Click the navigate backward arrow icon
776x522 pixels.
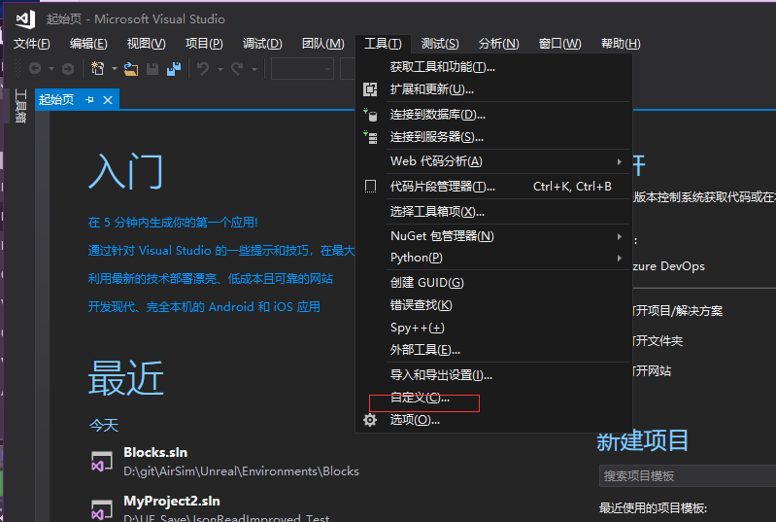pos(35,68)
